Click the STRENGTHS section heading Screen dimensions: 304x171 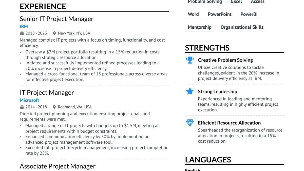pos(207,48)
